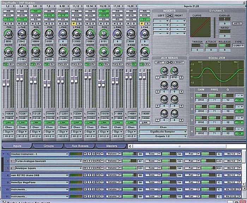Click the LEFT button in Aux Sends
This screenshot has height=203, width=247.
[159, 62]
